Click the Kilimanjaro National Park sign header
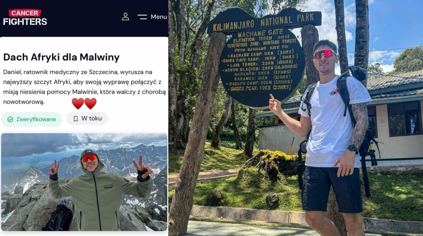Screen dimensions: 423x236 coord(264,21)
